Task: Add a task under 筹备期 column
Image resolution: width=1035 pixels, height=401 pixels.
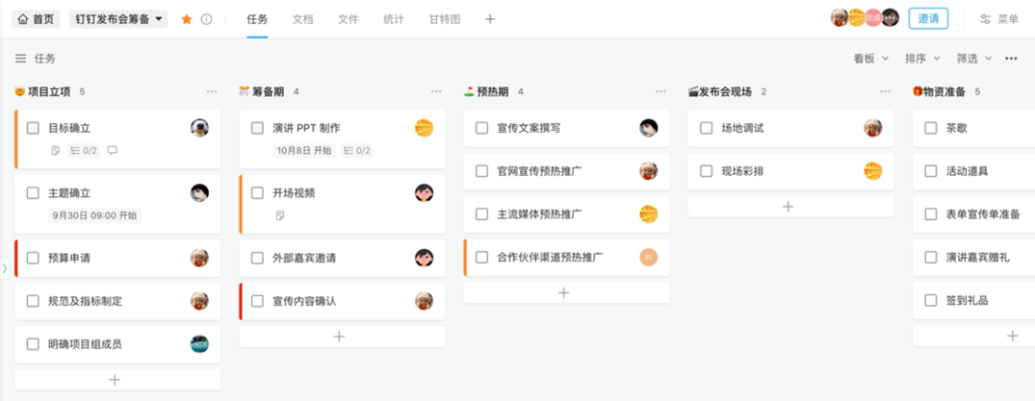Action: (342, 336)
